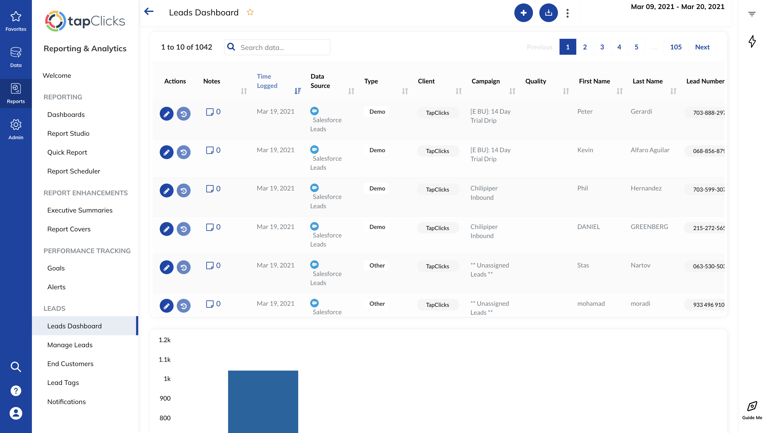
Task: Sort by Campaign column
Action: pos(512,91)
